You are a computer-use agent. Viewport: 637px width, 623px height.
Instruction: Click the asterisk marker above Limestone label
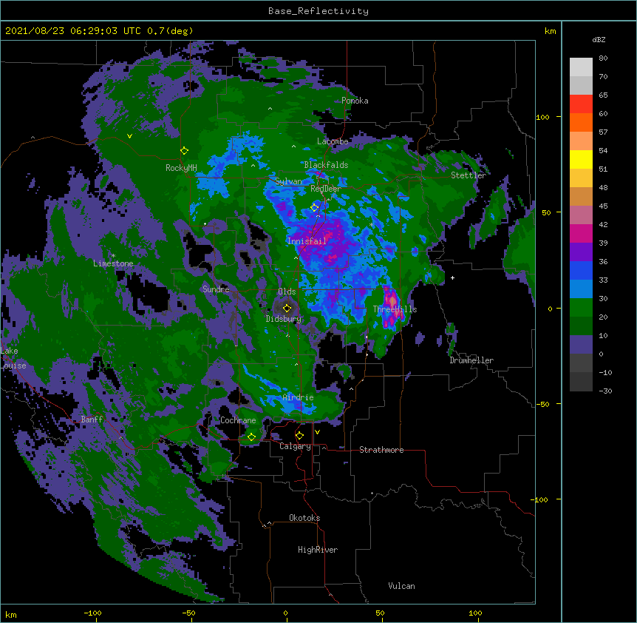click(x=113, y=256)
